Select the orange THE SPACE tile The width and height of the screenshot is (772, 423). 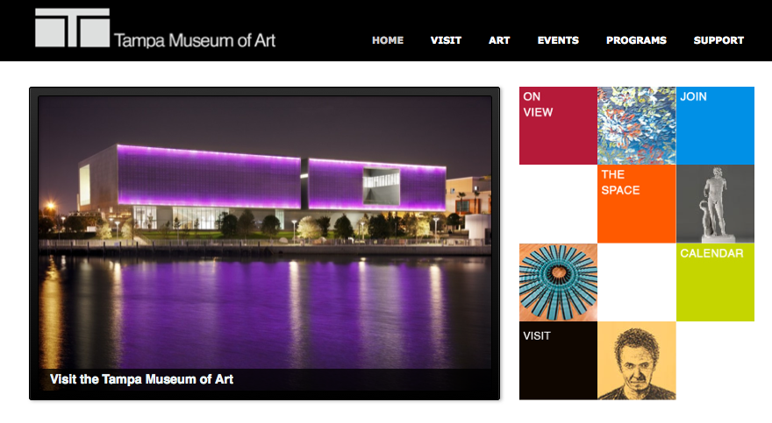637,204
